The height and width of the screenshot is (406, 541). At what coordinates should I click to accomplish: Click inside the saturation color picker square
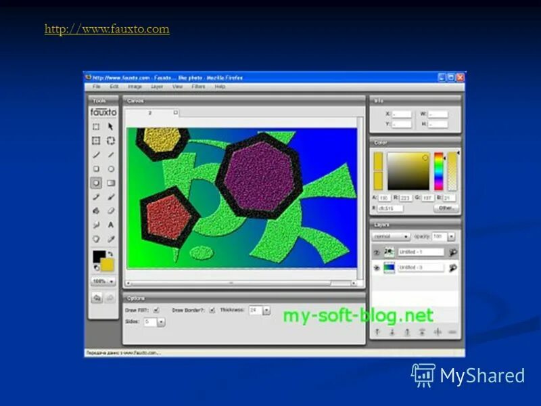point(408,171)
